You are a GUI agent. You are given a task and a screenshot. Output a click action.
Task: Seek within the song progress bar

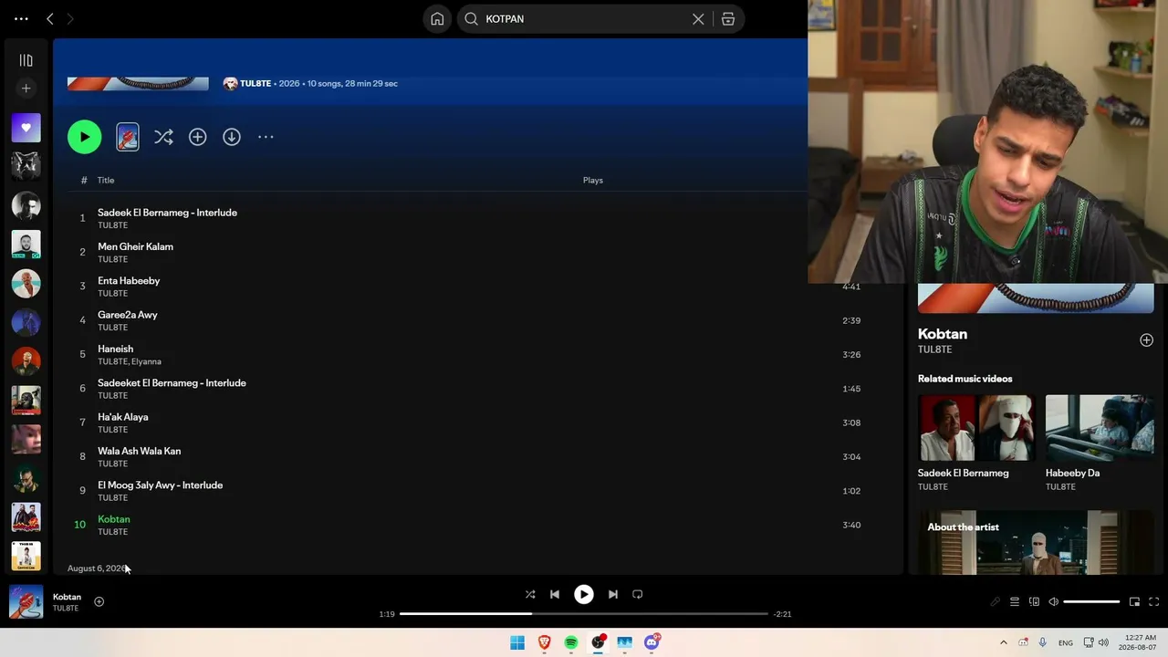(584, 614)
